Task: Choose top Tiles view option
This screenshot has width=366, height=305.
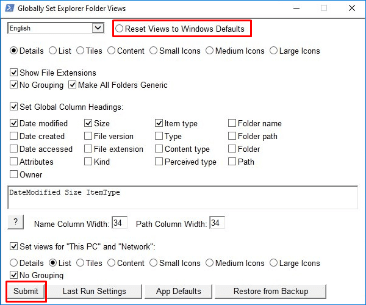Action: (81, 51)
